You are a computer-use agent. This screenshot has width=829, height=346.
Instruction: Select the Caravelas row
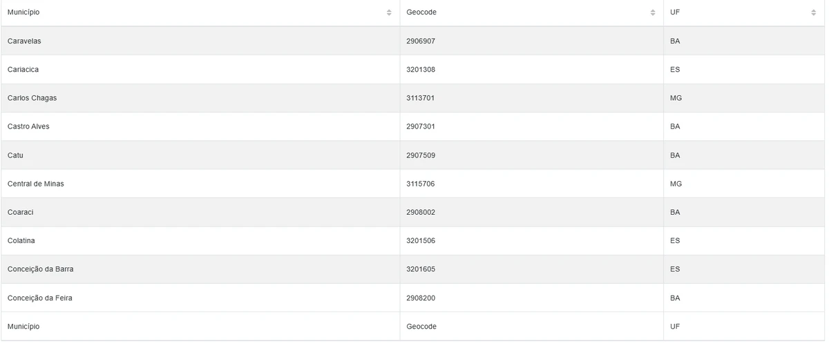coord(24,41)
